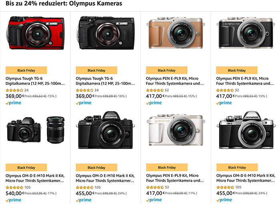Viewport: 280px width, 204px height.
Task: Click the Prime logo under the red Tough TG-6
Action: click(x=14, y=103)
